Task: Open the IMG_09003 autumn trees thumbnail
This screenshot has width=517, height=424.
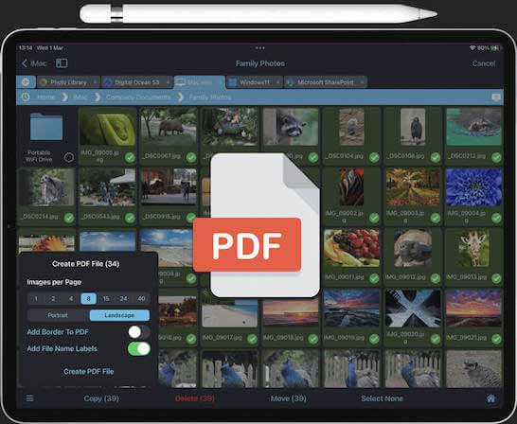Action: tap(413, 187)
